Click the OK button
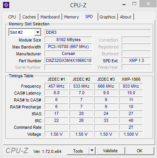Viewport: 157px width, 158px height. tap(140, 151)
